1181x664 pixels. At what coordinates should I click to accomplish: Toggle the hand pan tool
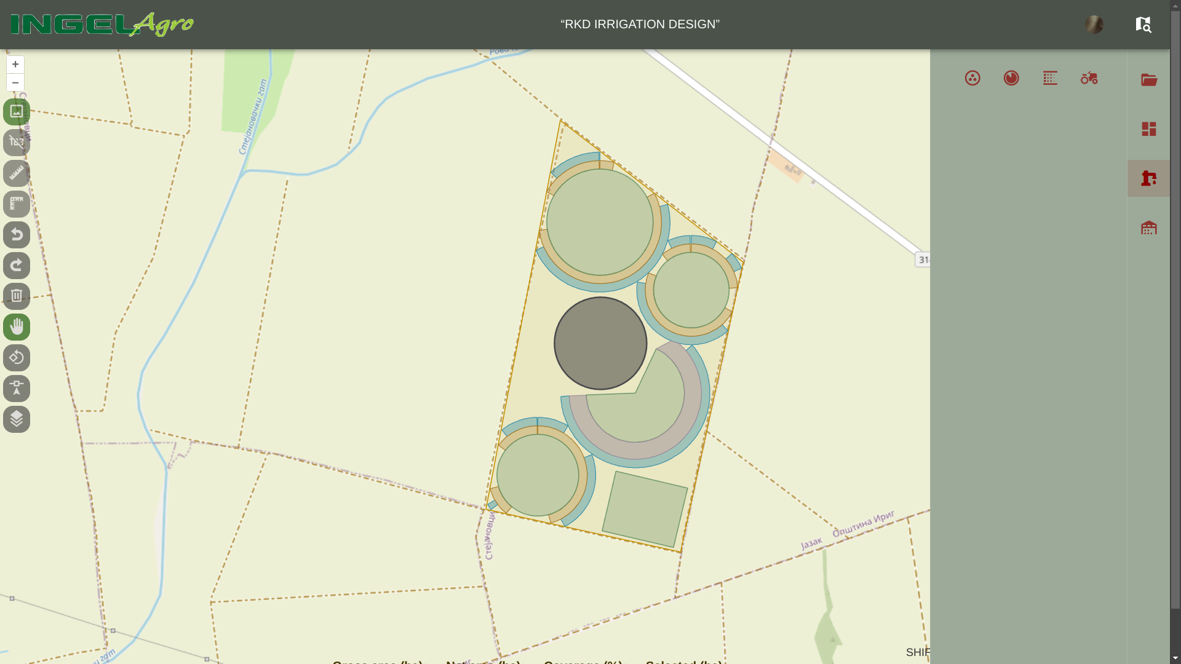click(17, 327)
